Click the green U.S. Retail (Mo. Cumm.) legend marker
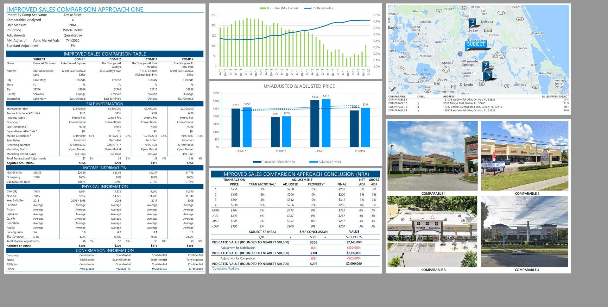The width and height of the screenshot is (608, 307). [x=263, y=8]
